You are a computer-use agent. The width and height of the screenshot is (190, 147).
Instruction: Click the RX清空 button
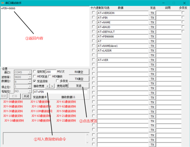tap(79, 72)
